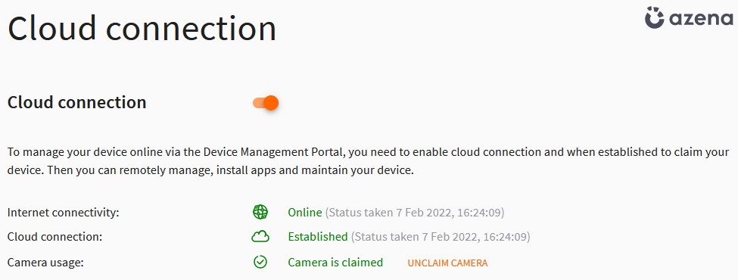Click the globe icon for Internet connectivity
This screenshot has height=280, width=738.
260,212
